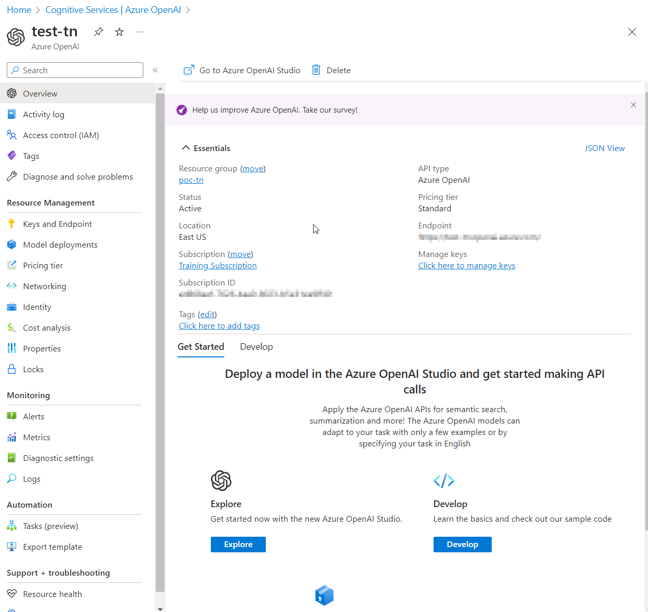Switch to the Get Started tab
This screenshot has width=648, height=612.
(x=201, y=347)
